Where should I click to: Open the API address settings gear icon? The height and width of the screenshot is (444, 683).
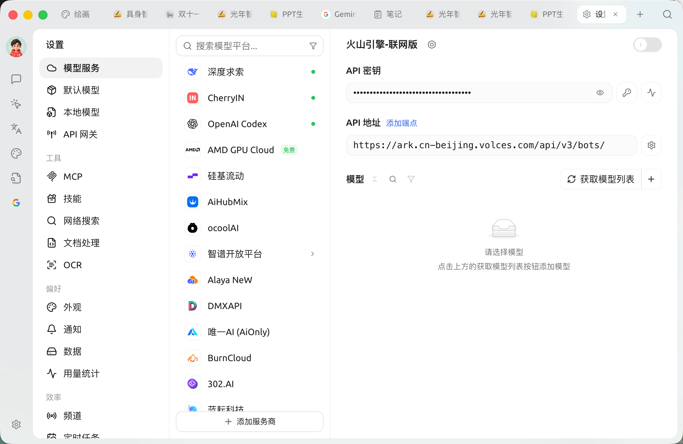tap(651, 145)
